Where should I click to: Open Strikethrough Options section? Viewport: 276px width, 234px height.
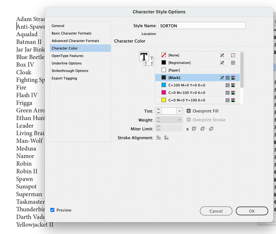[x=80, y=71]
